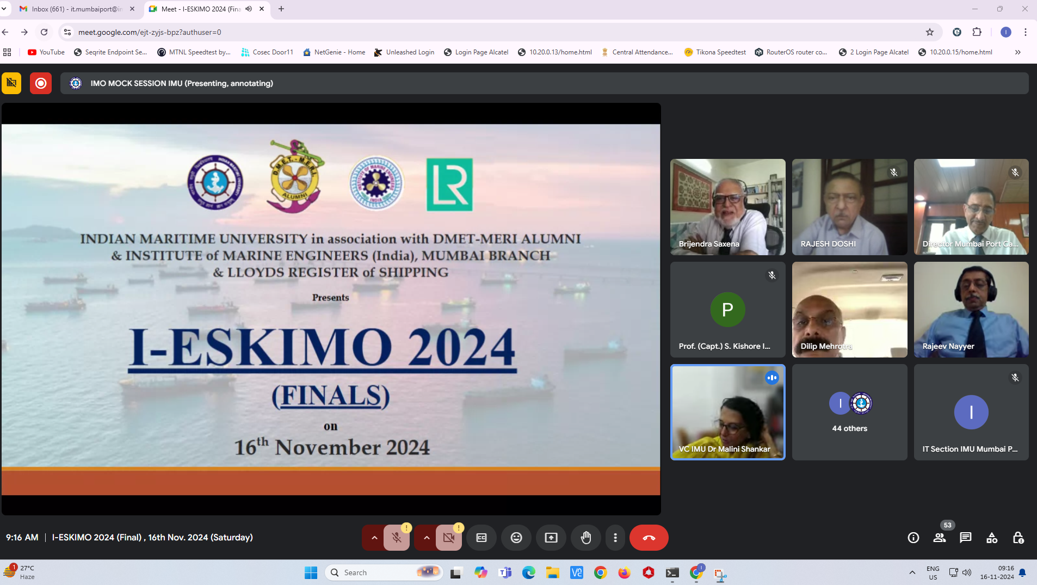The width and height of the screenshot is (1037, 585).
Task: Open MTNL Speedtest bookmark
Action: (x=194, y=52)
